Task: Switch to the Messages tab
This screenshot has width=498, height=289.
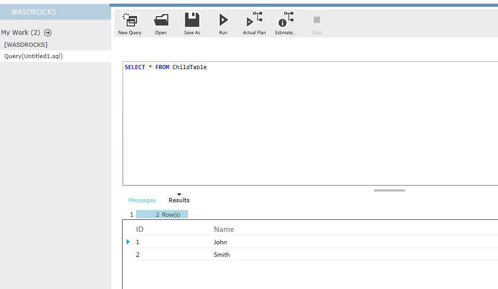Action: [142, 200]
